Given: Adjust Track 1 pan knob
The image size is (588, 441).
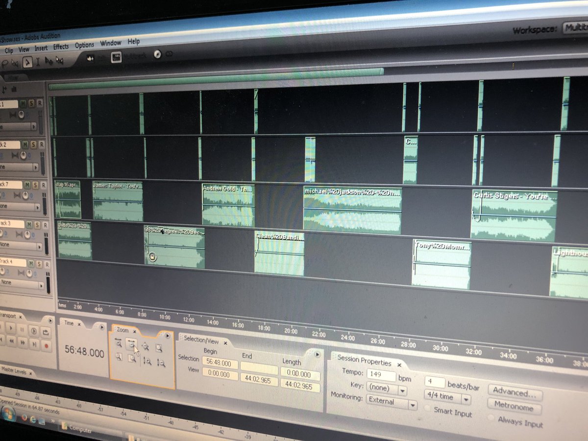Looking at the screenshot, I should pyautogui.click(x=21, y=115).
